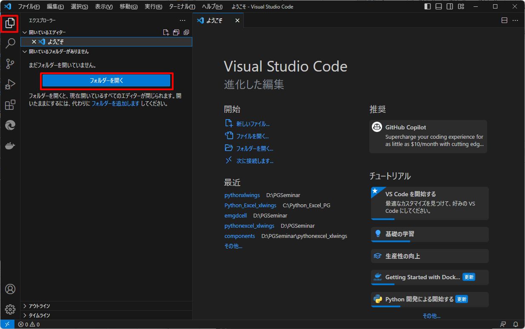Open recent pythonxlwings project

pos(242,195)
